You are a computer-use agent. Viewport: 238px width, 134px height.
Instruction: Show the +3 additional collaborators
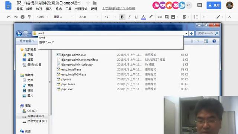[x=189, y=5]
